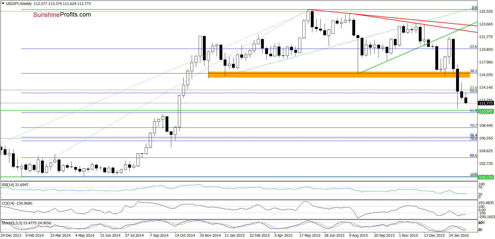495x239 pixels.
Task: Select the 102.735 price axis label
Action: (486, 163)
